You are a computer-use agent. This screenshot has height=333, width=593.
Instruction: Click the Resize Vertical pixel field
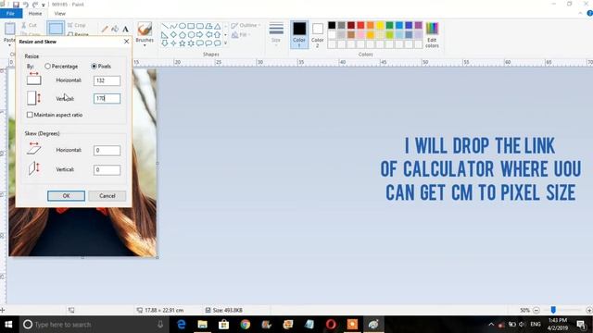(107, 99)
